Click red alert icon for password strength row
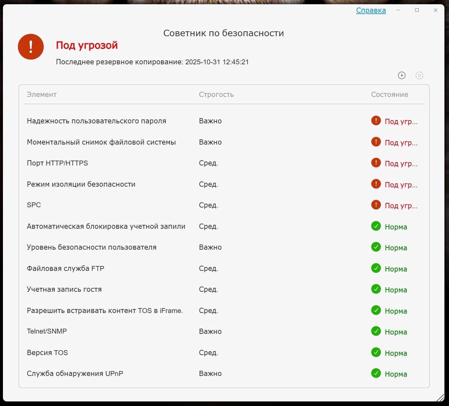Viewport: 449px width, 406px height. pyautogui.click(x=376, y=121)
